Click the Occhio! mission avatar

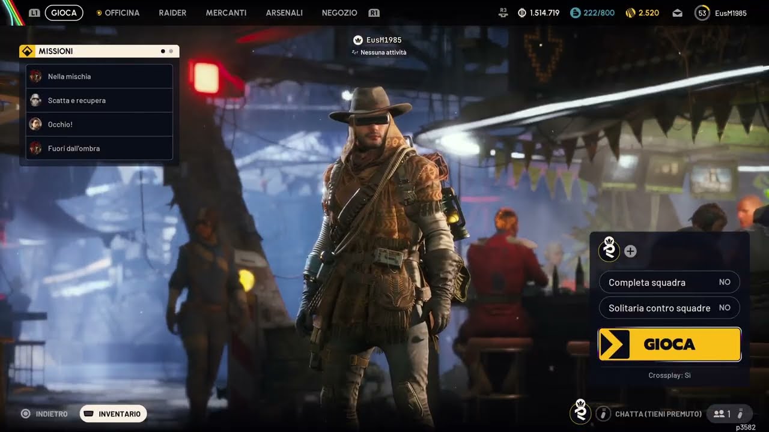pos(35,124)
